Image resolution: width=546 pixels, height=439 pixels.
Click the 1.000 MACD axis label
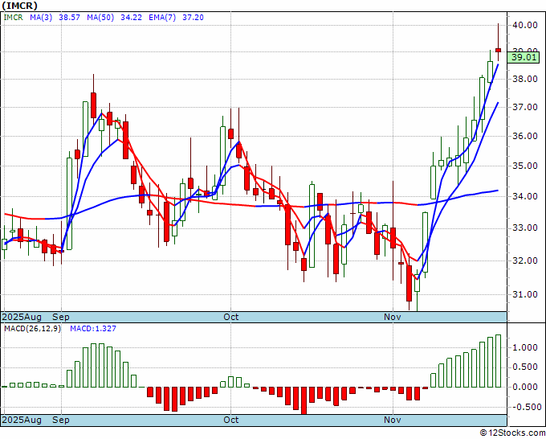[525, 347]
